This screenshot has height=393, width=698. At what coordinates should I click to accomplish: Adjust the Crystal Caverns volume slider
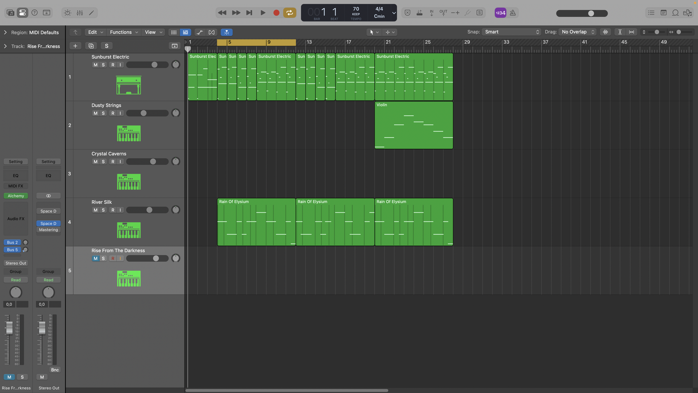tap(153, 162)
